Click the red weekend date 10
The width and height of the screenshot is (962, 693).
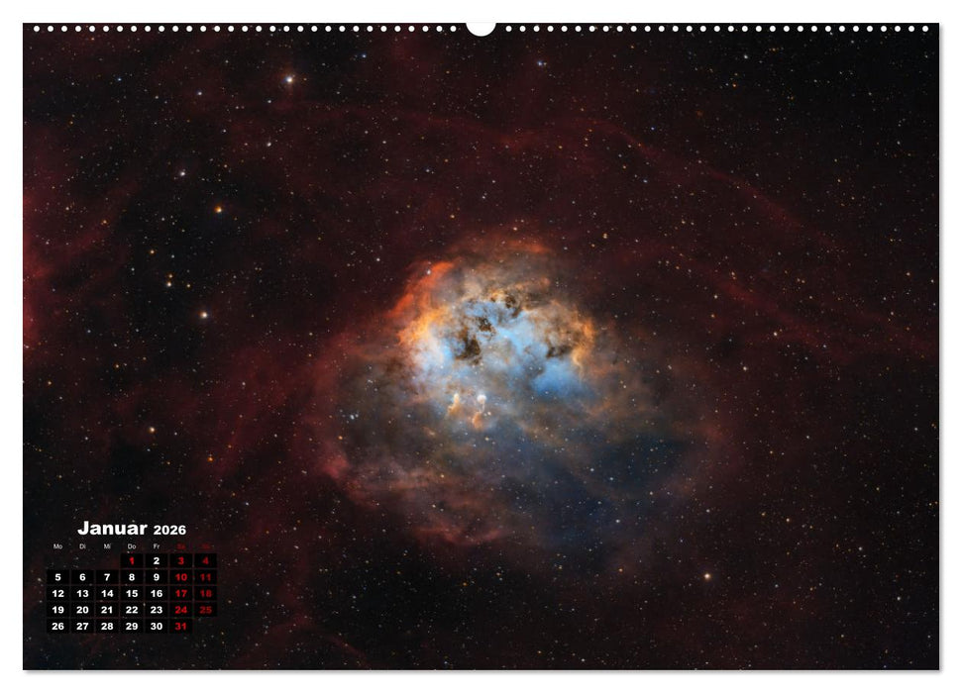pyautogui.click(x=182, y=576)
